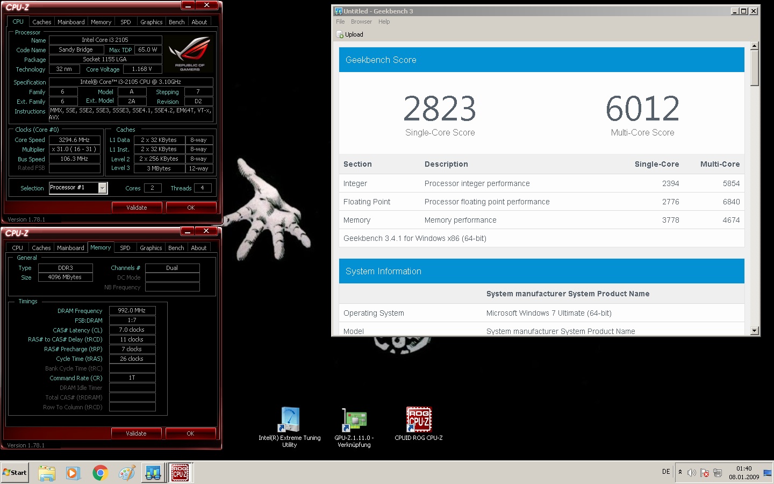Close the bottom CPU-Z Memory window
774x484 pixels.
pos(206,231)
